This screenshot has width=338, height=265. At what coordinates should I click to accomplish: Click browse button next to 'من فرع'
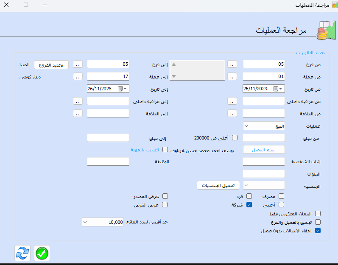(x=232, y=64)
